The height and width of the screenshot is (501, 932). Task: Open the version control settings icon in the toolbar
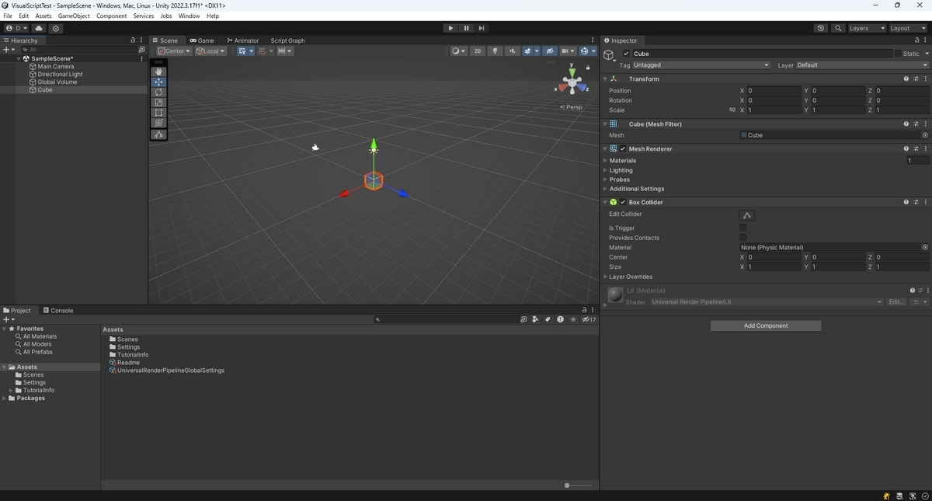coord(56,28)
